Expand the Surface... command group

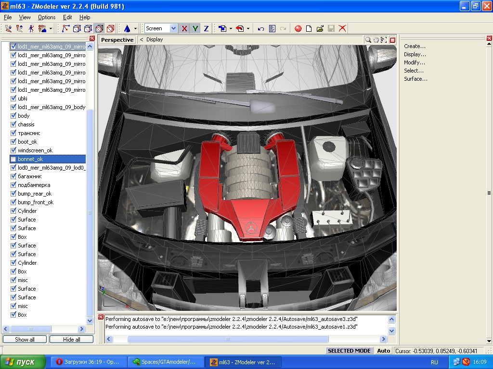(415, 79)
